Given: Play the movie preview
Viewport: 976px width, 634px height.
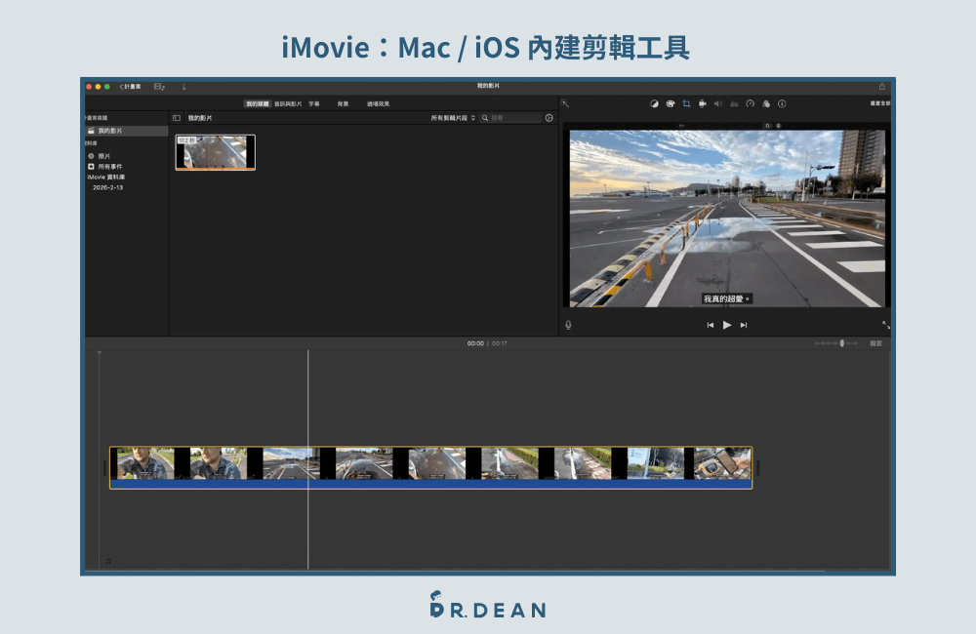Looking at the screenshot, I should tap(726, 325).
